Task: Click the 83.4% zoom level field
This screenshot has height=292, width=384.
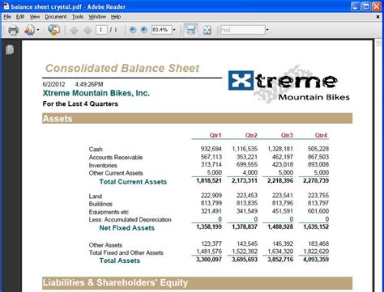Action: [x=161, y=30]
